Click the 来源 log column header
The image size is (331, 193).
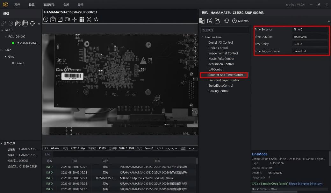(105, 161)
